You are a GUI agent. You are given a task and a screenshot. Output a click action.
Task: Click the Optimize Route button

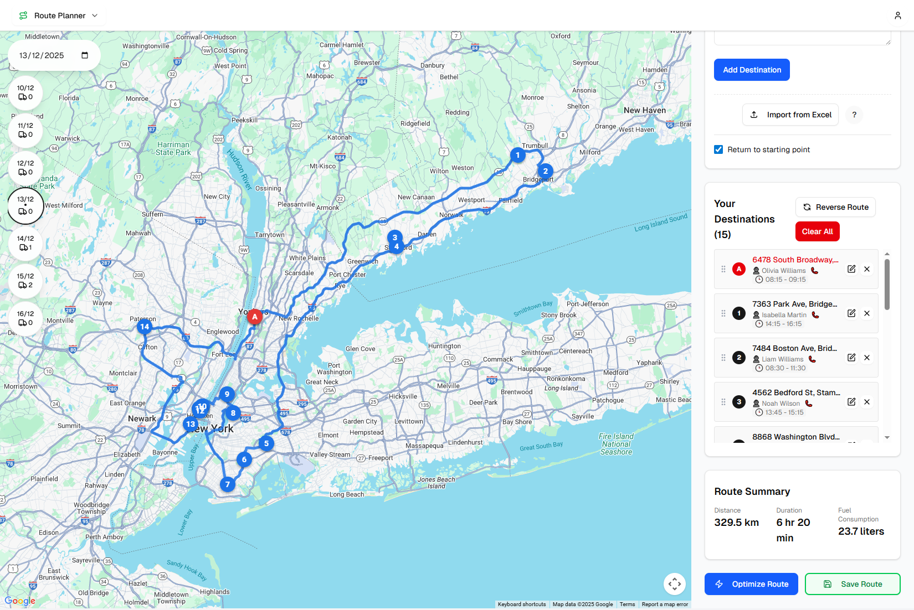tap(751, 584)
